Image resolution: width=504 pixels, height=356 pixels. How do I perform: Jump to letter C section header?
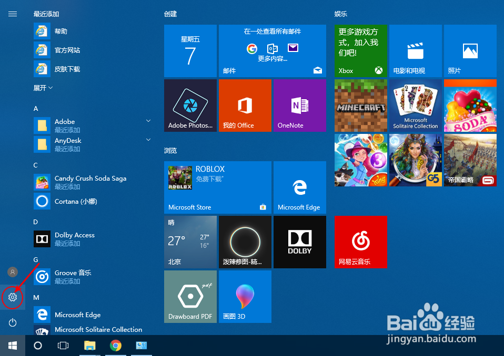pos(36,165)
